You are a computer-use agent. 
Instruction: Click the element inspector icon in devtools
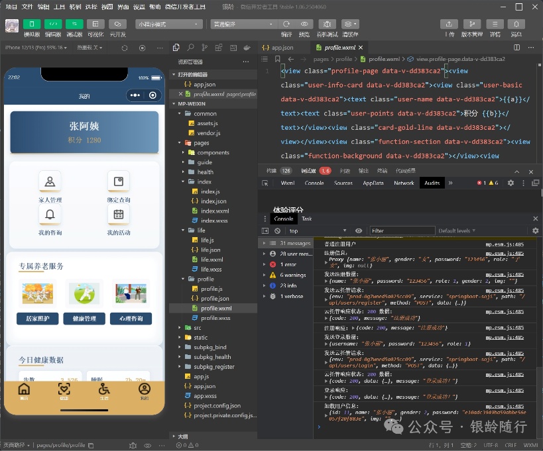point(266,183)
